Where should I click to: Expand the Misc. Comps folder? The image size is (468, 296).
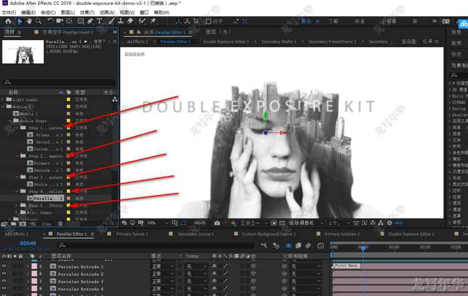pos(17,212)
